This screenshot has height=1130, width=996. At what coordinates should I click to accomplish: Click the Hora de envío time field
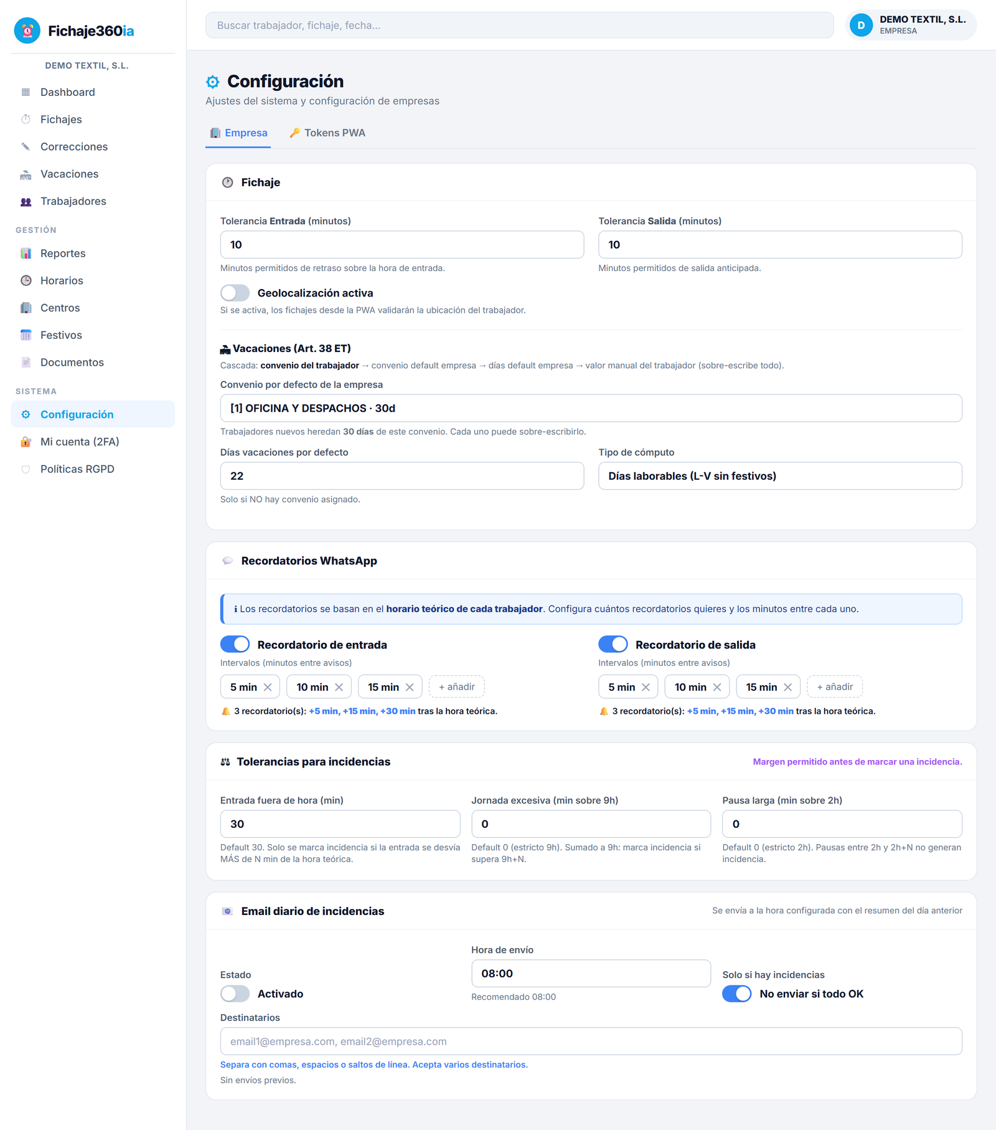591,974
